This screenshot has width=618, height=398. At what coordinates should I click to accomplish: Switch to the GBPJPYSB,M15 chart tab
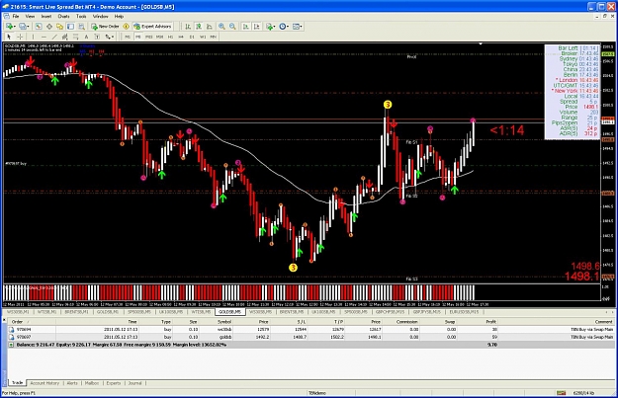(426, 312)
